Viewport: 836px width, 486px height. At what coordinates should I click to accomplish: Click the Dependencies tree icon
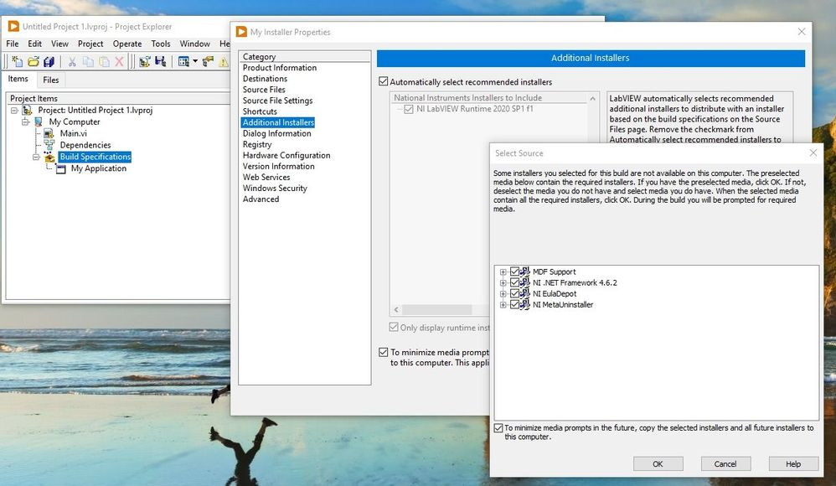(x=49, y=145)
